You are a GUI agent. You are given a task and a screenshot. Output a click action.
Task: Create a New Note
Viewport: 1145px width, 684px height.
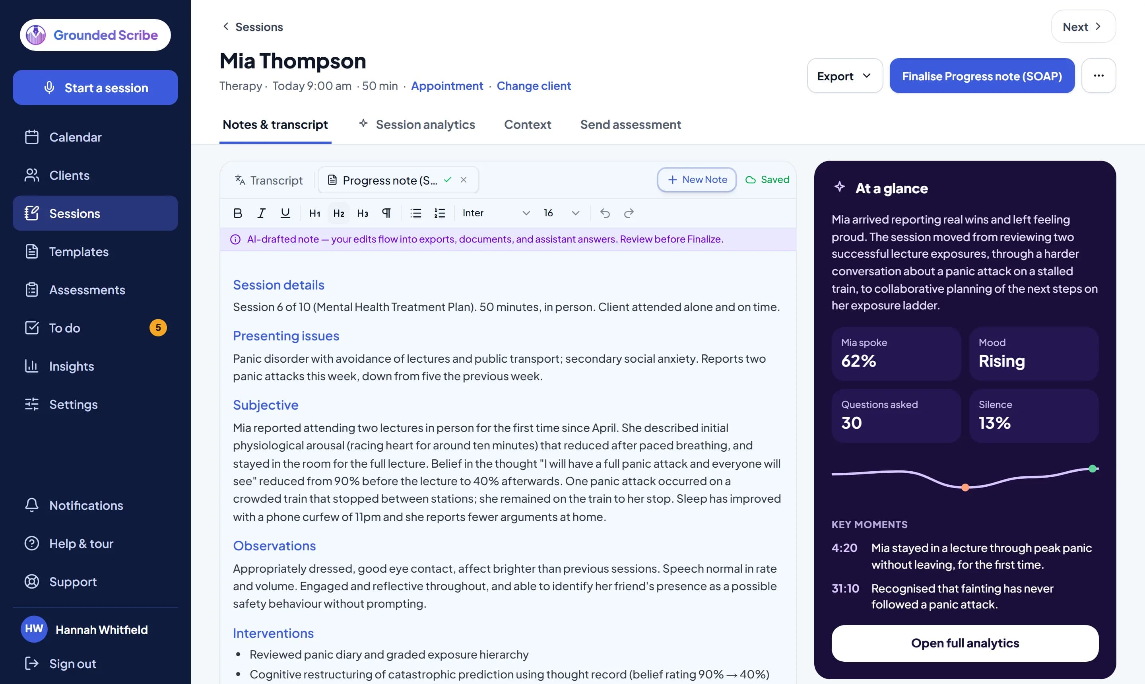tap(697, 179)
